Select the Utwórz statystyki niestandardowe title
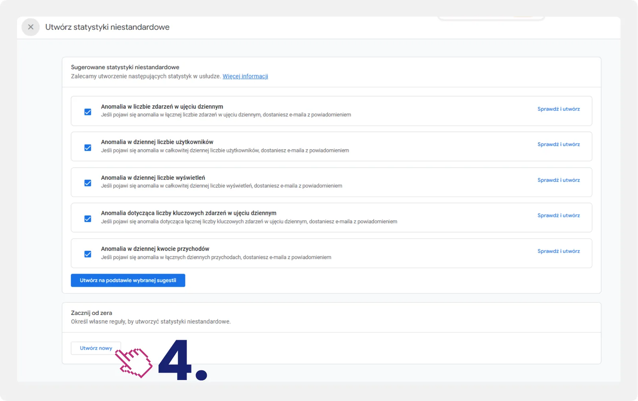The image size is (638, 401). (x=107, y=27)
